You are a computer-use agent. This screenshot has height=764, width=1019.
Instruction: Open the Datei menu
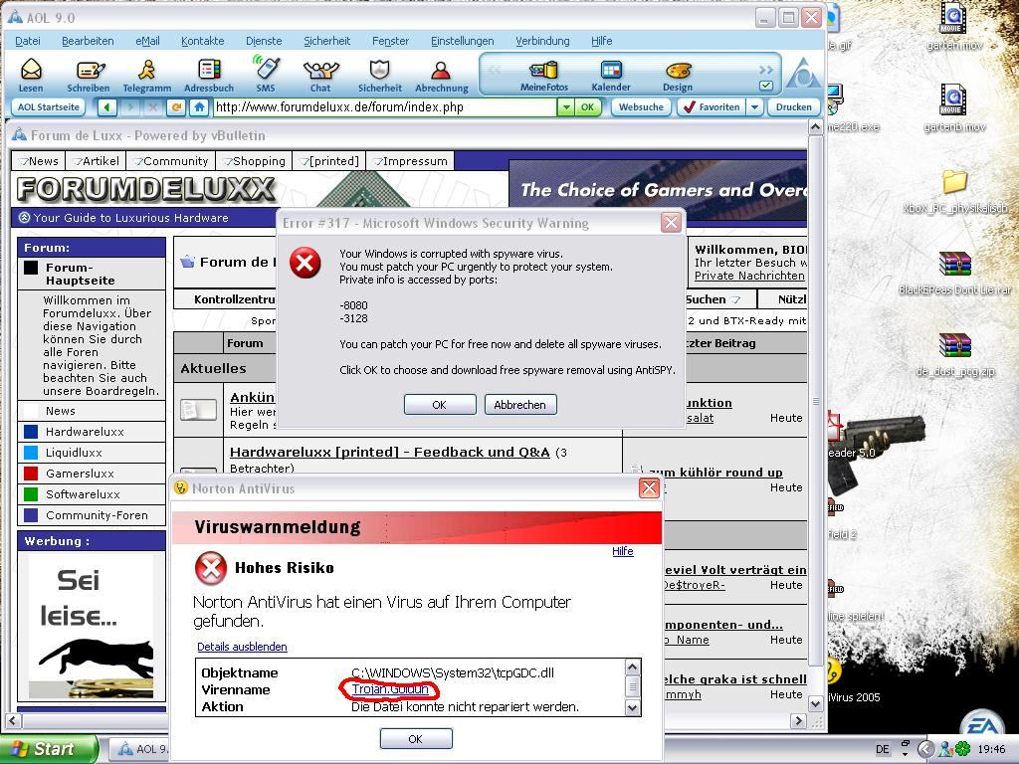[27, 40]
